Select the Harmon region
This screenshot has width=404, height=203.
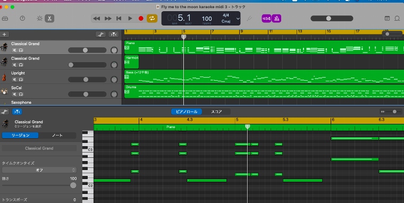pyautogui.click(x=132, y=62)
